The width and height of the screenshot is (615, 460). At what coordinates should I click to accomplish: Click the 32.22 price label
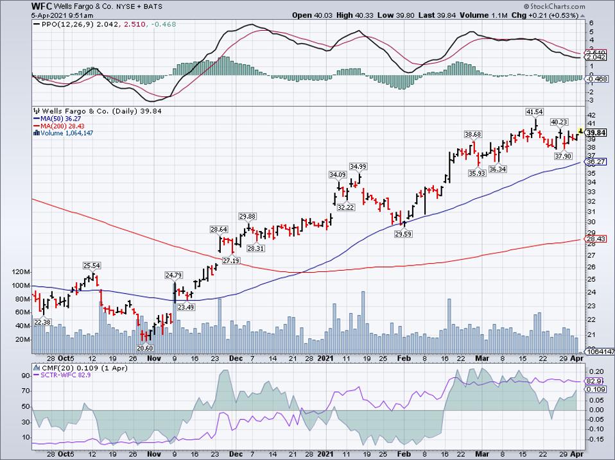(345, 207)
